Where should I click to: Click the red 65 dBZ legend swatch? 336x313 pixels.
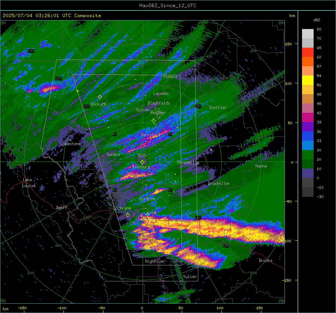pos(308,52)
